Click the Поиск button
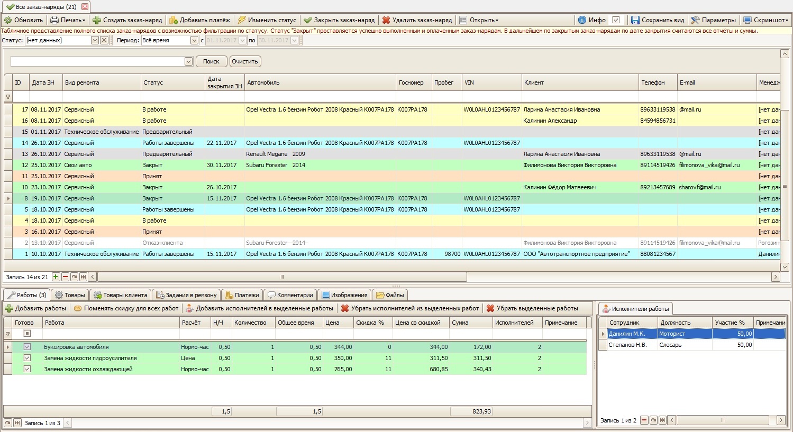 211,61
